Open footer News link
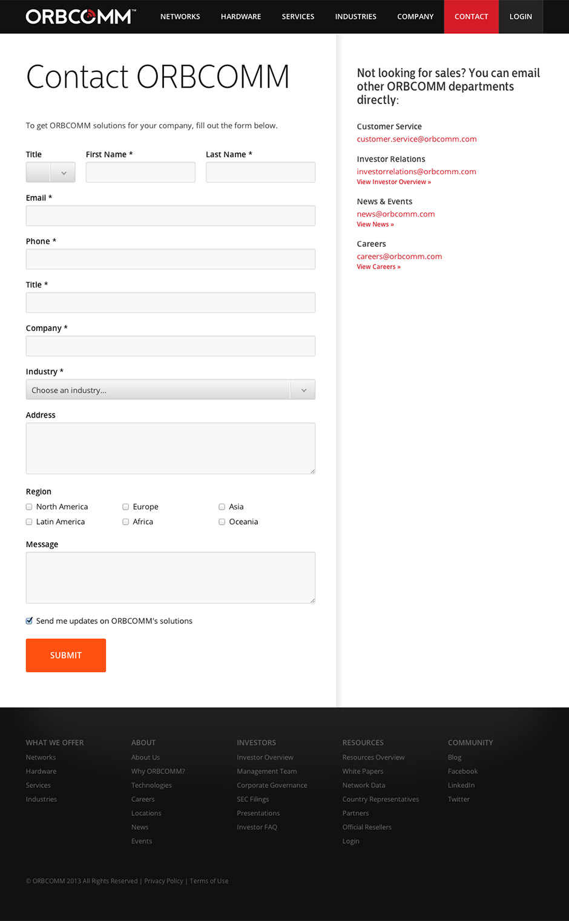Image resolution: width=569 pixels, height=921 pixels. (x=140, y=827)
